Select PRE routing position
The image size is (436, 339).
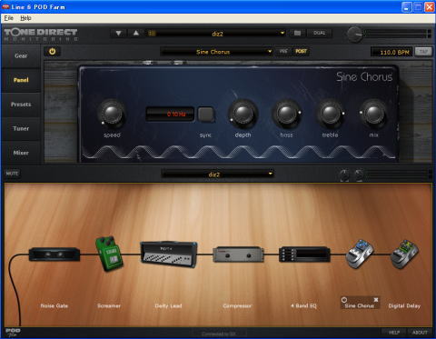pos(283,52)
